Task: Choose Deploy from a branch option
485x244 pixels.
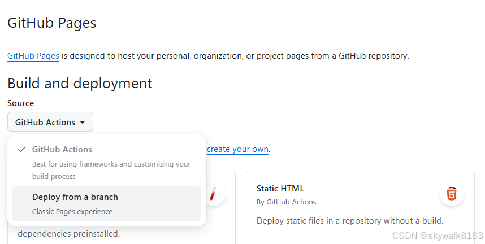Action: (x=106, y=204)
